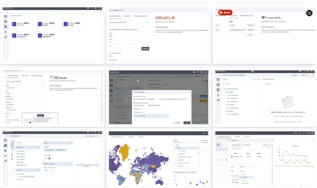This screenshot has width=317, height=188.
Task: Click the + NEW button in Actions panel
Action: coord(265,145)
